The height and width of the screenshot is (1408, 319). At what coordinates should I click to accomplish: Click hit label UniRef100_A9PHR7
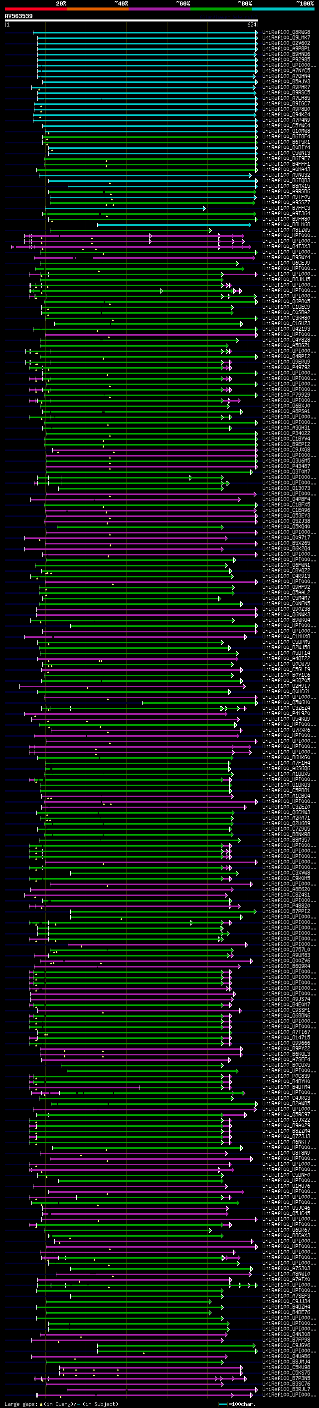pos(286,87)
